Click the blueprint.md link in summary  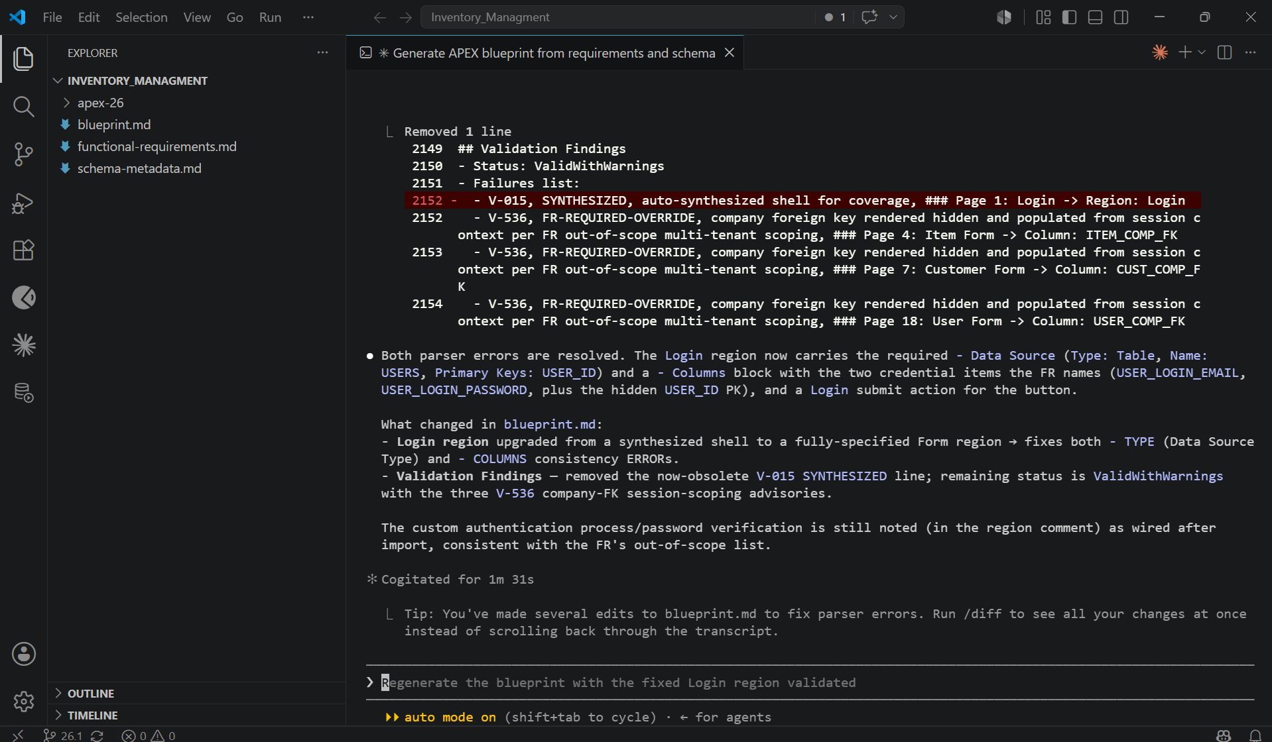(x=549, y=424)
